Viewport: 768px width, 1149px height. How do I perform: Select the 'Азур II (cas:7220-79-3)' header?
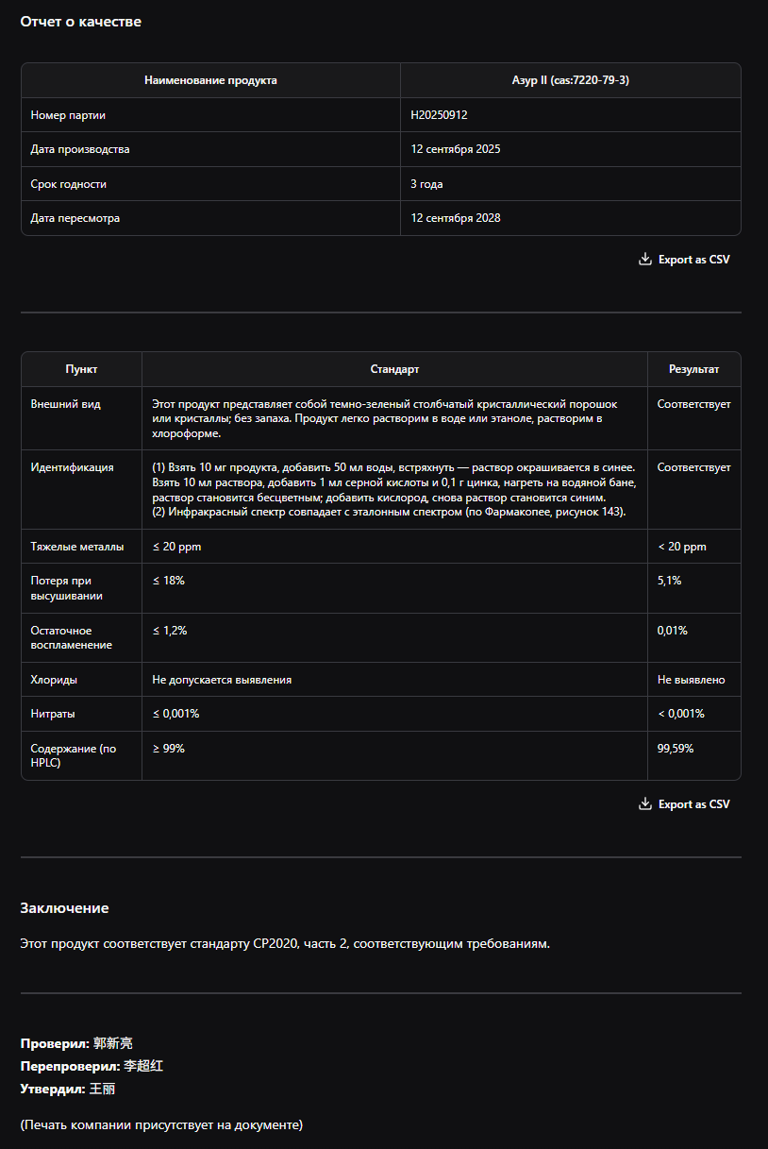[x=570, y=80]
